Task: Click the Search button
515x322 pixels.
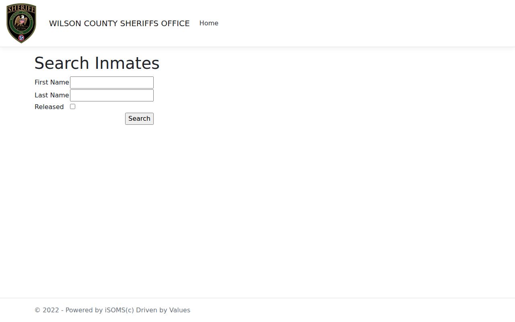Action: point(139,119)
